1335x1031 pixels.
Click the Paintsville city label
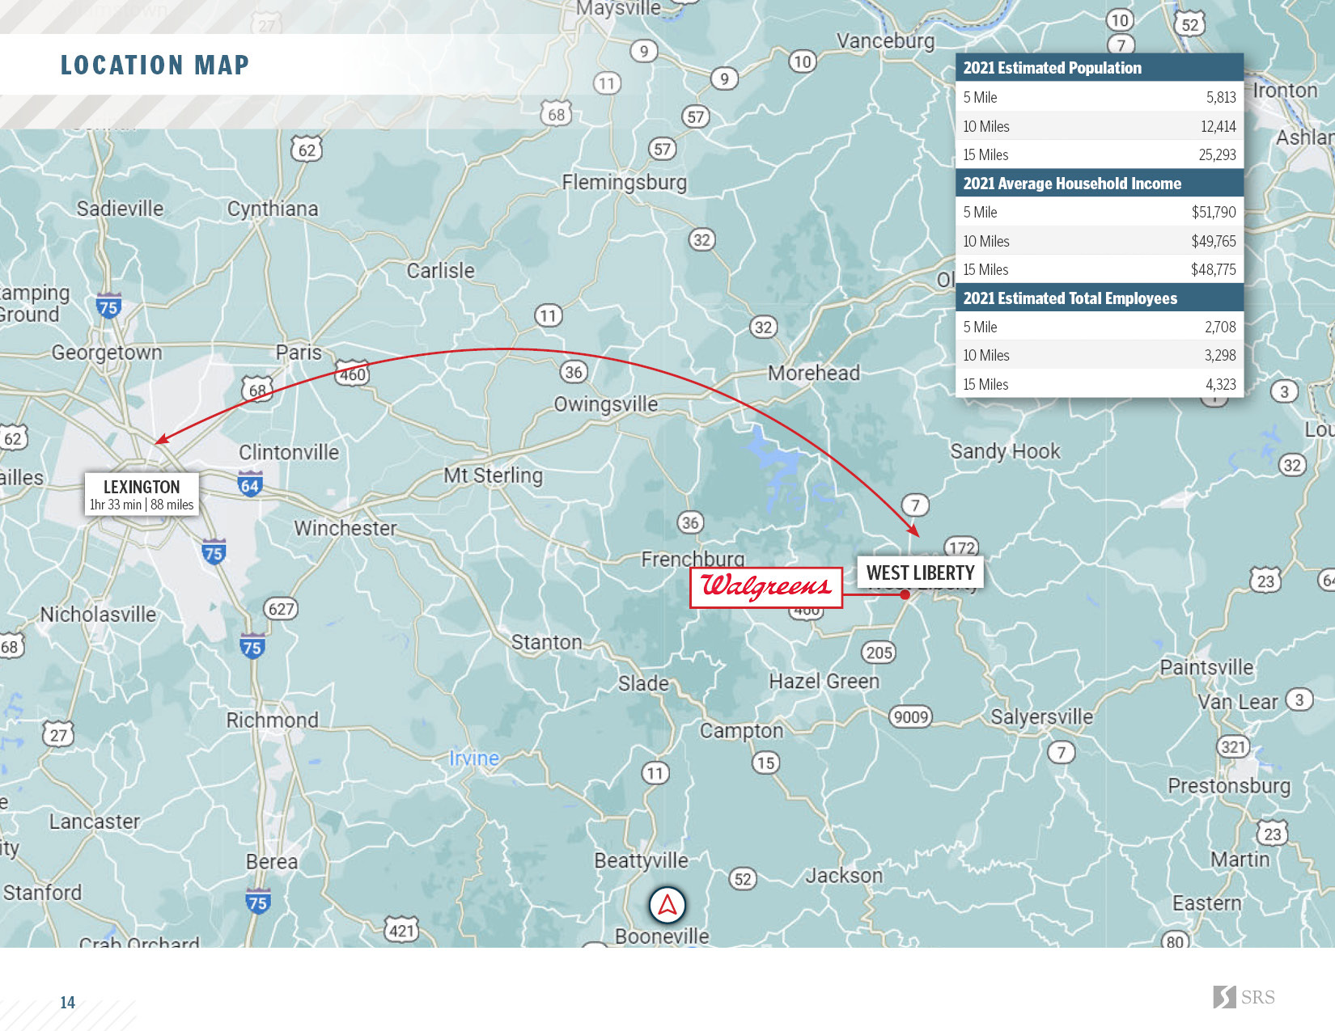click(x=1206, y=667)
